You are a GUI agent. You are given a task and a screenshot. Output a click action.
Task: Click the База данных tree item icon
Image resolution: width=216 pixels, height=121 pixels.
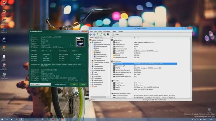(93, 85)
